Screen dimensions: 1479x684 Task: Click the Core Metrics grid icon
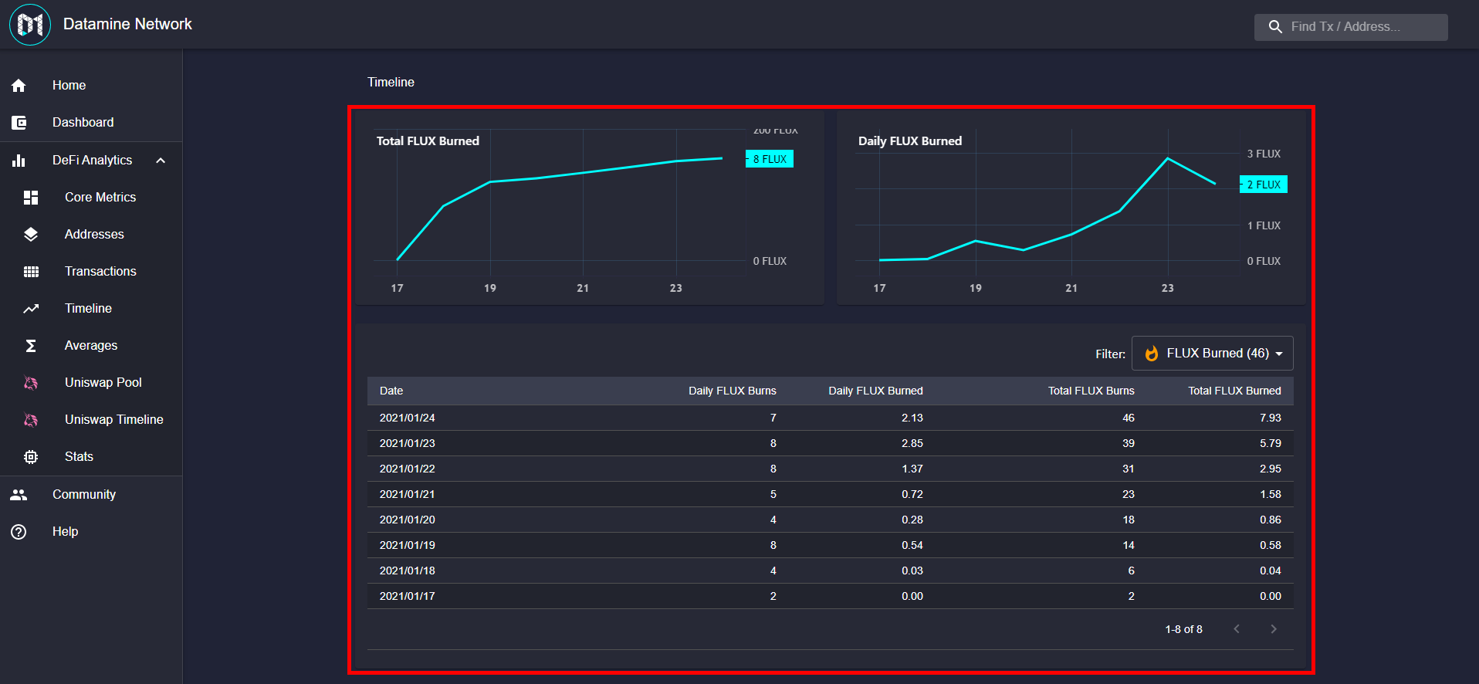[31, 198]
